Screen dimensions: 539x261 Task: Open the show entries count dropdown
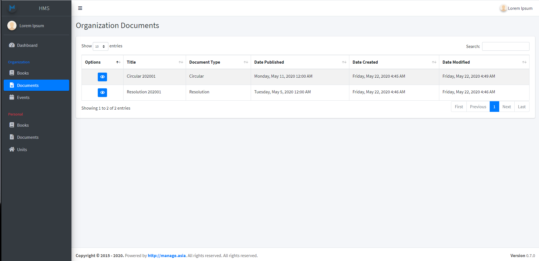point(100,47)
